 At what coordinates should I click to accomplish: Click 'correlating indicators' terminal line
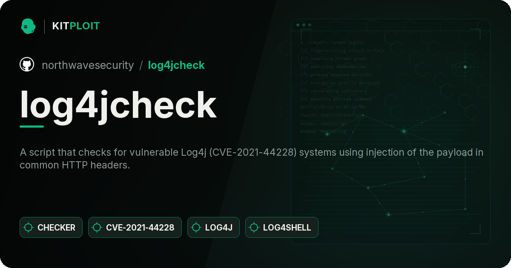333,91
